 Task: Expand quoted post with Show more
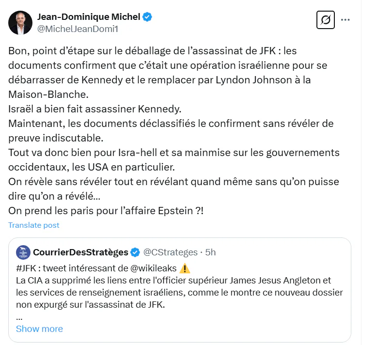tap(39, 329)
